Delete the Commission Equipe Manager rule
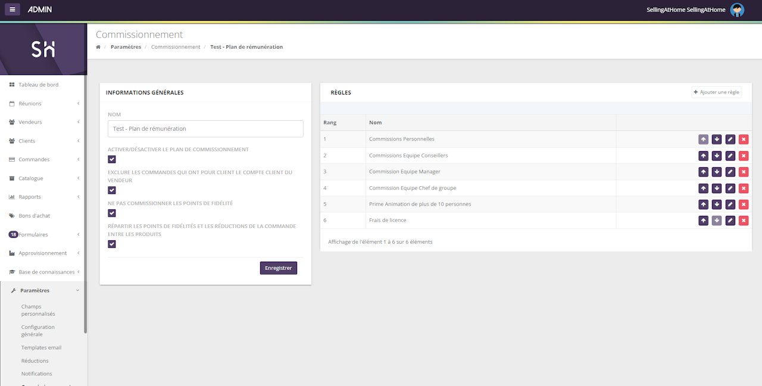Viewport: 762px width, 386px height. point(744,172)
